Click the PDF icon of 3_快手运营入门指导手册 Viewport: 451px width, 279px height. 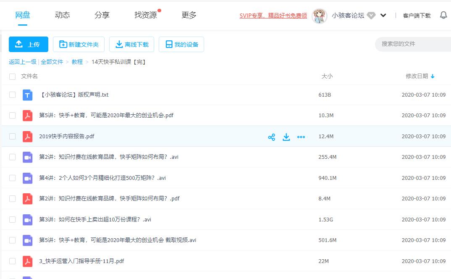27,261
